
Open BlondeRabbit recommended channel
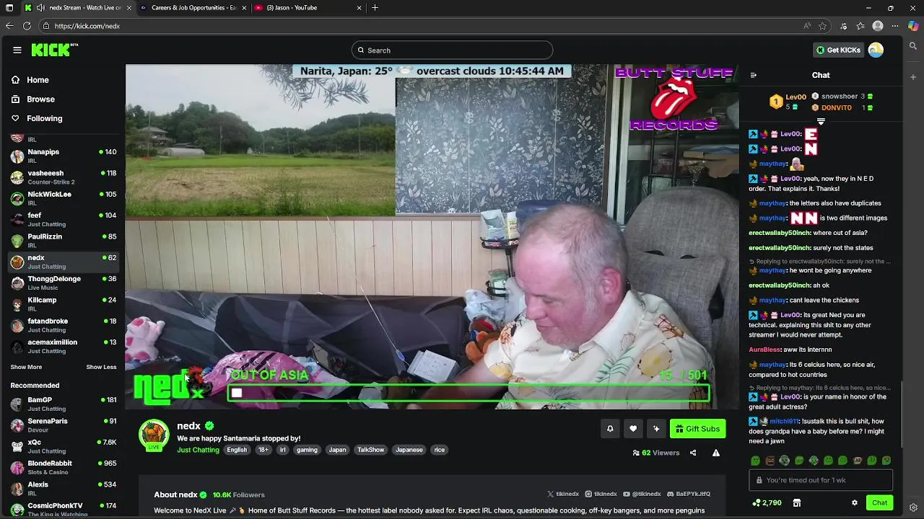click(x=63, y=467)
